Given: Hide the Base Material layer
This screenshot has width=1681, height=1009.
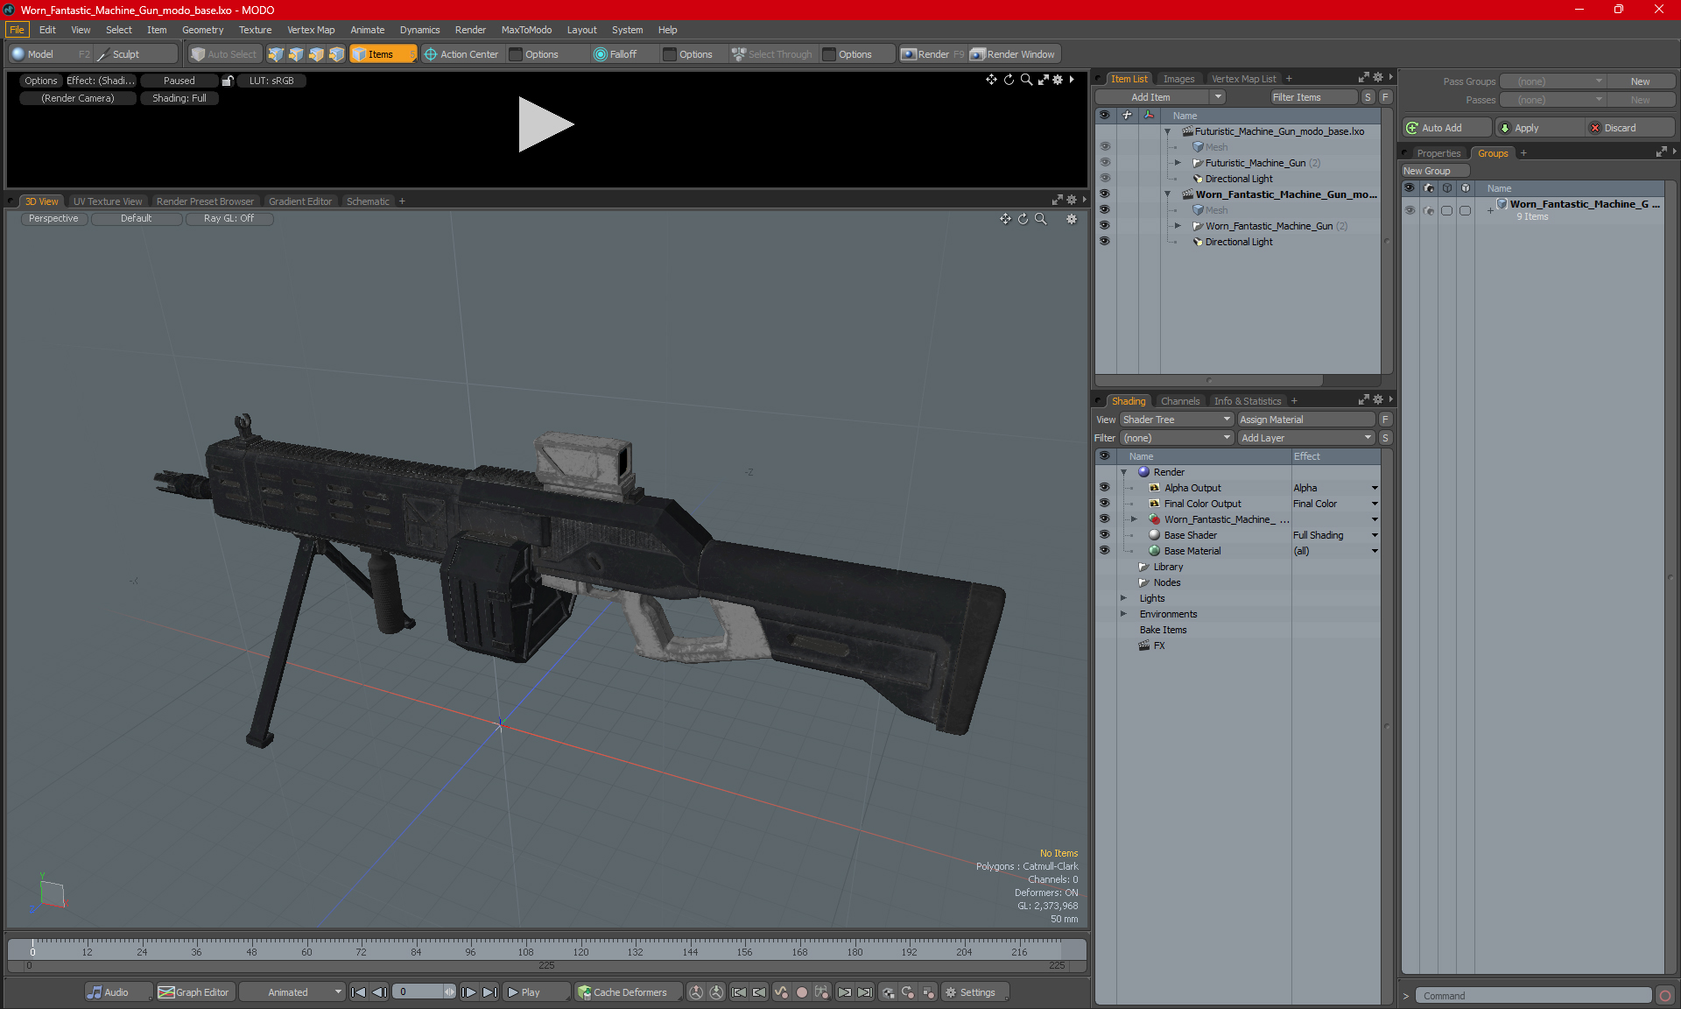Looking at the screenshot, I should (x=1104, y=551).
